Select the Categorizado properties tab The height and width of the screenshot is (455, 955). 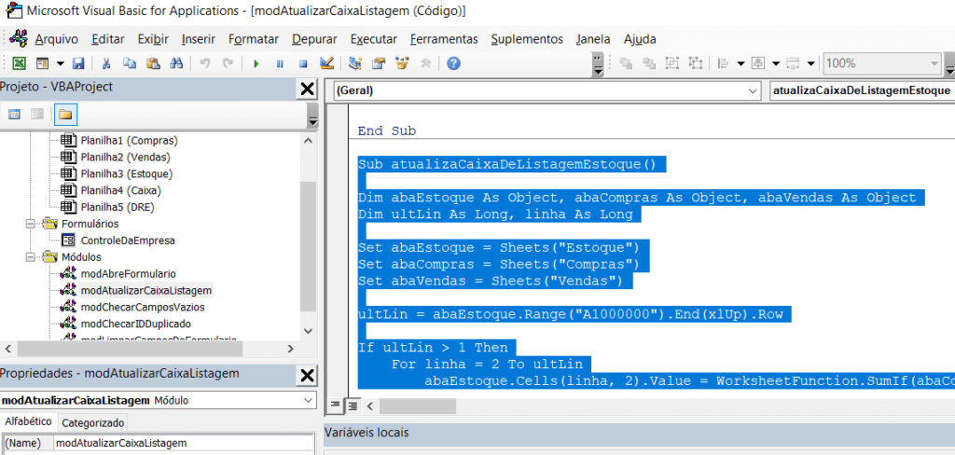click(x=93, y=422)
